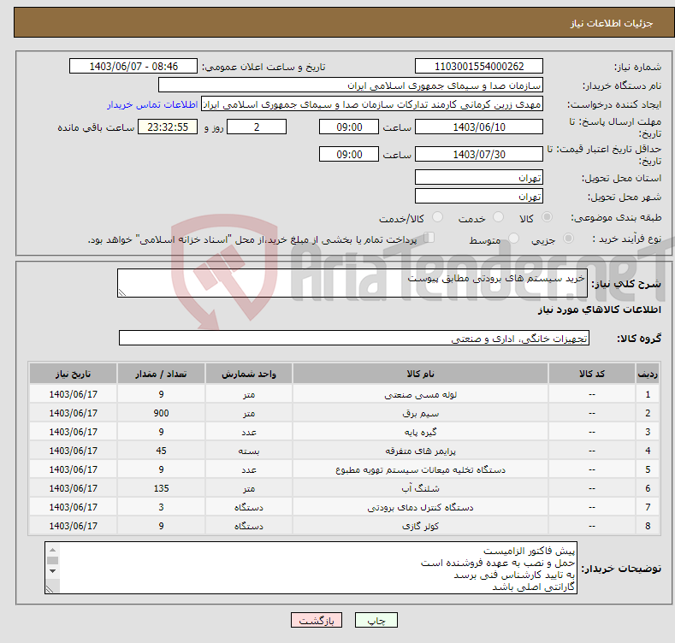Click item name شلنگ آب
This screenshot has height=643, width=675.
tap(420, 488)
